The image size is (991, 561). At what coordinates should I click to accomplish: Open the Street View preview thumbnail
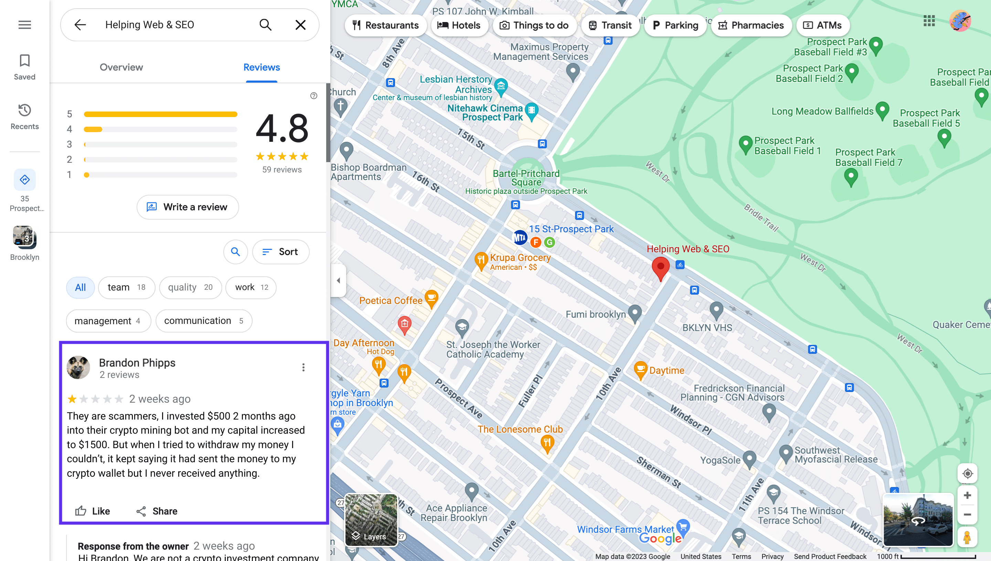(x=918, y=520)
